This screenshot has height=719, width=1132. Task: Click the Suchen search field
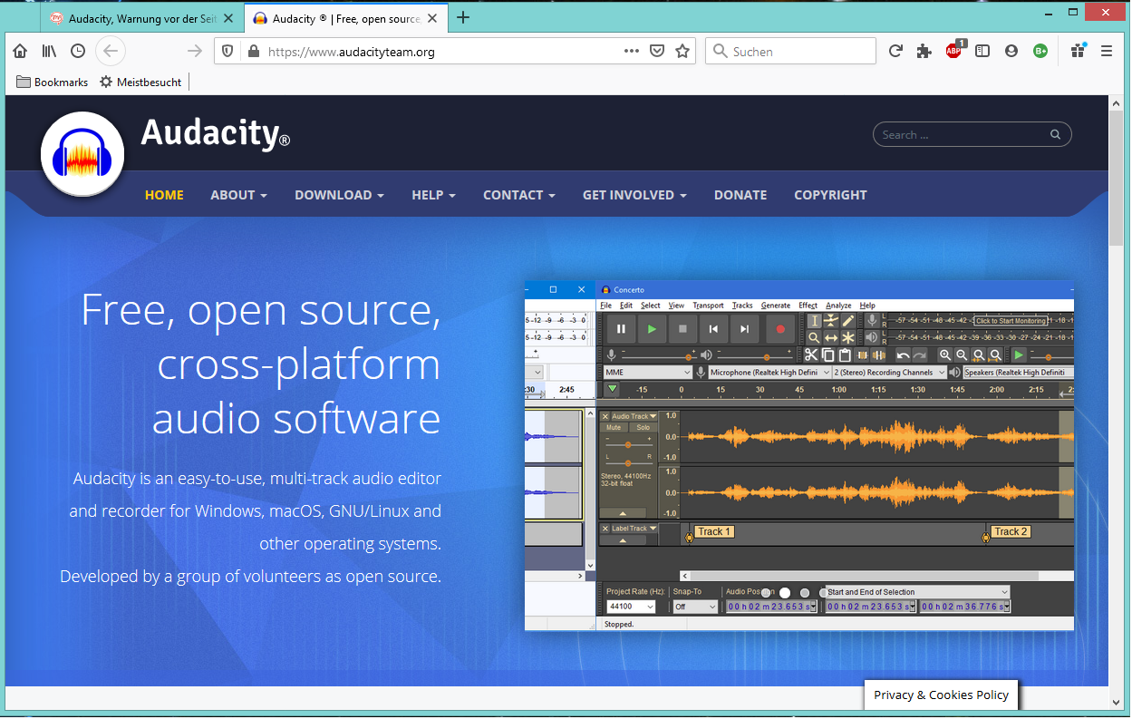[790, 52]
